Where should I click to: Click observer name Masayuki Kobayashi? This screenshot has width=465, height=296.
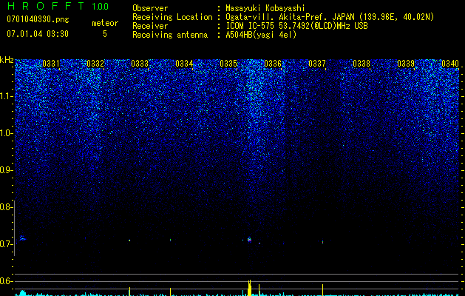pos(265,8)
